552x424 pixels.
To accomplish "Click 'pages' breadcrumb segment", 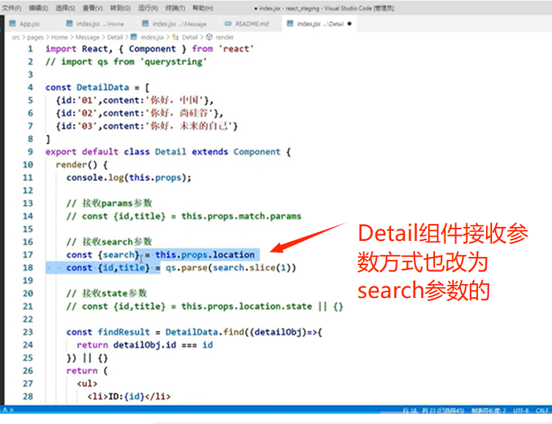I will click(x=36, y=37).
